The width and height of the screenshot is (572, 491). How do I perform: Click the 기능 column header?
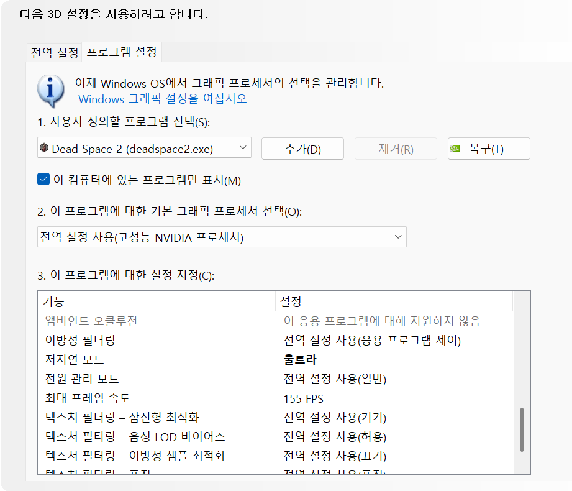click(157, 301)
